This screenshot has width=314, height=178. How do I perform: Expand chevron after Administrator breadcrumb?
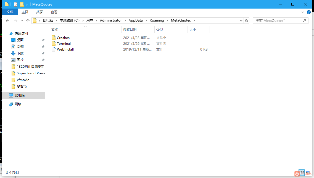pos(125,20)
